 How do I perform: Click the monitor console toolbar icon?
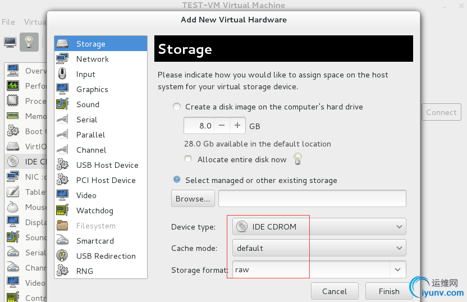click(x=10, y=42)
